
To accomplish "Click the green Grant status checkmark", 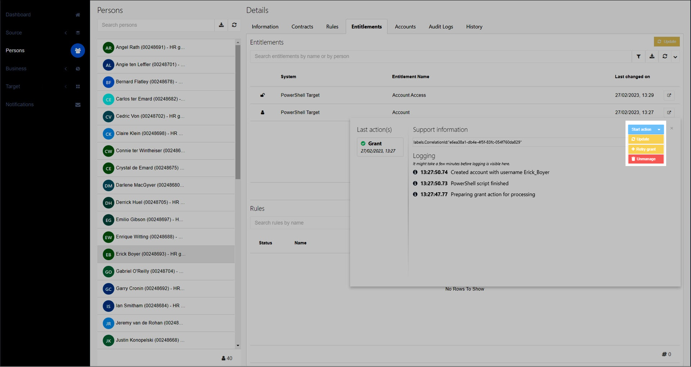I will pyautogui.click(x=363, y=143).
